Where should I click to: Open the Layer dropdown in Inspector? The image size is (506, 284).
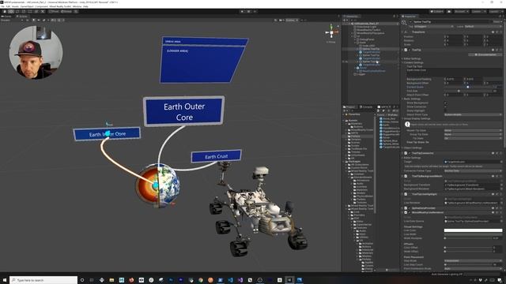point(483,26)
